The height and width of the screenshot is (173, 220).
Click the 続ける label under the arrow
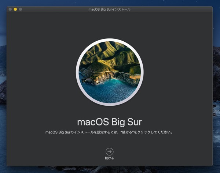(x=109, y=158)
